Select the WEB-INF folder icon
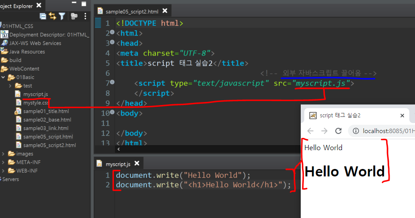Viewport: 415px width, 218px height. 11,170
